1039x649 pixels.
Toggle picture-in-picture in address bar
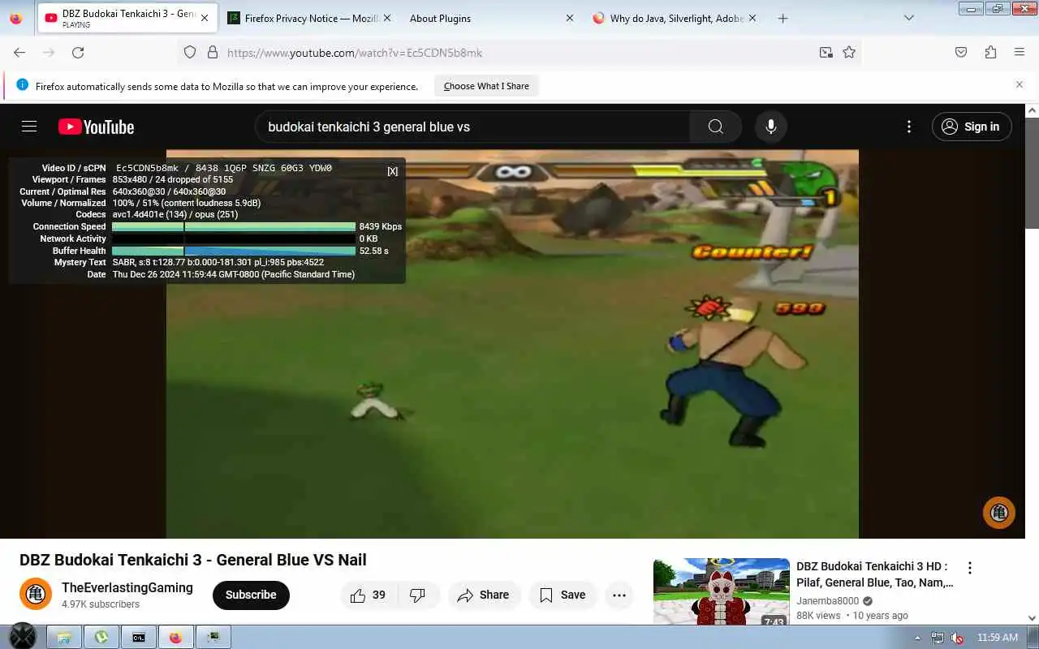coord(826,52)
